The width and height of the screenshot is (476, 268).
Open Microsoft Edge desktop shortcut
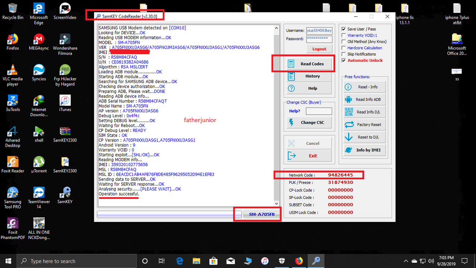tap(39, 14)
